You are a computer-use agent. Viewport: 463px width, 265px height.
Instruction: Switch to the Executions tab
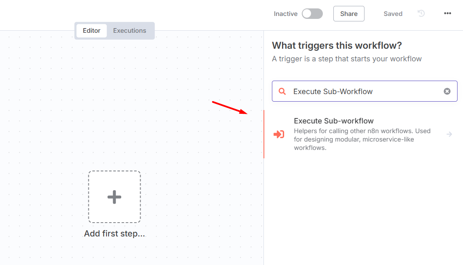click(x=129, y=31)
